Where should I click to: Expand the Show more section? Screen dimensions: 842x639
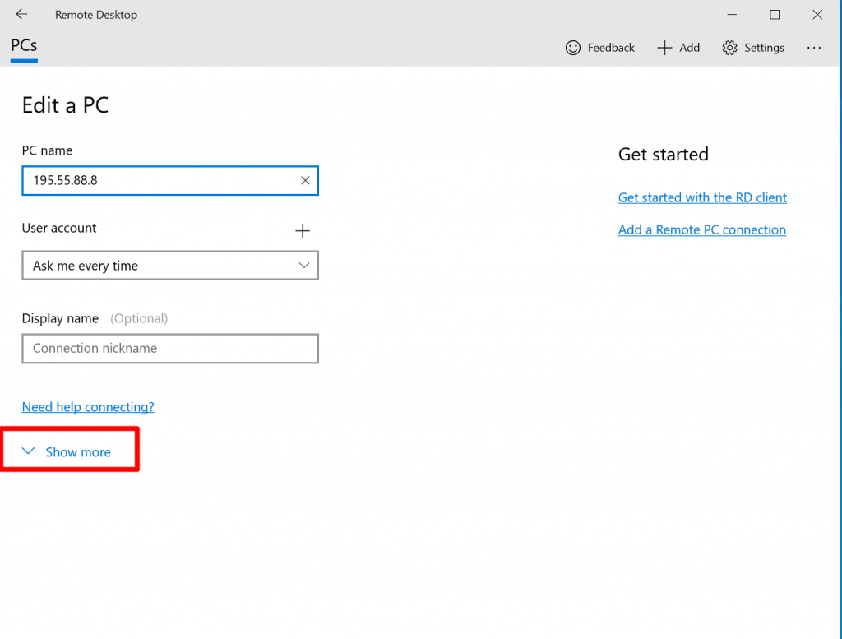77,451
